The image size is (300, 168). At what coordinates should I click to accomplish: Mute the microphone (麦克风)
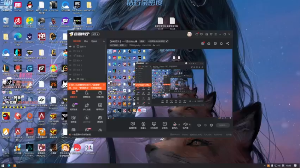174,125
